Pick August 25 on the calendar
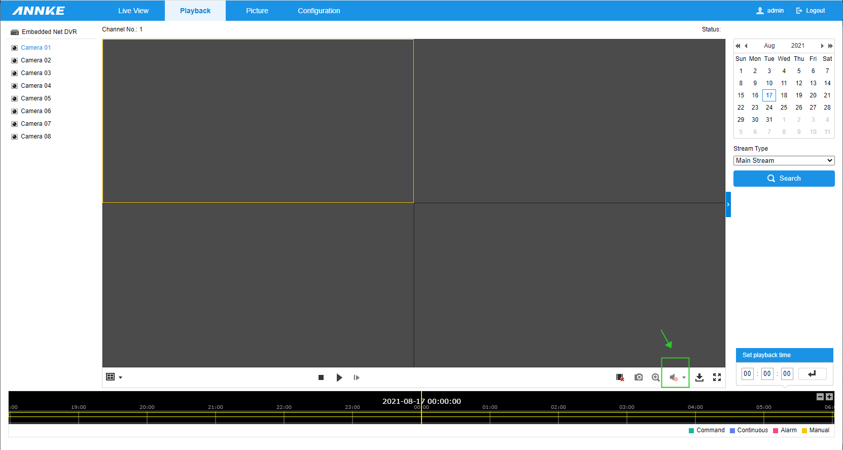Screen dimensions: 843x450 pos(784,108)
